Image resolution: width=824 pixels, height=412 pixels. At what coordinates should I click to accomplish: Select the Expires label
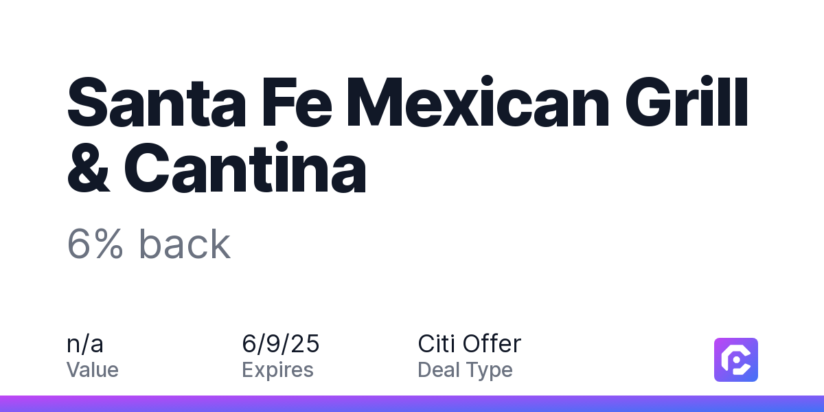tap(277, 371)
